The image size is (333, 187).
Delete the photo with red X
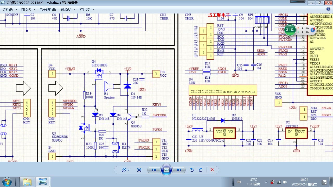[x=212, y=170]
